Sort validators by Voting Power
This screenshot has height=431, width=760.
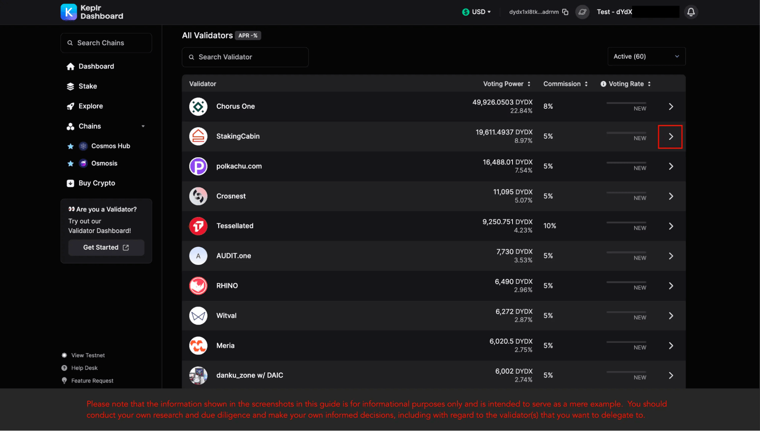click(x=506, y=84)
